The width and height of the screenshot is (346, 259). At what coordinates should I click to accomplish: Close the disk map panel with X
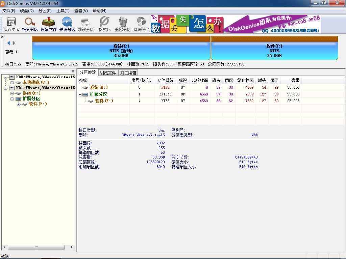pos(2,37)
